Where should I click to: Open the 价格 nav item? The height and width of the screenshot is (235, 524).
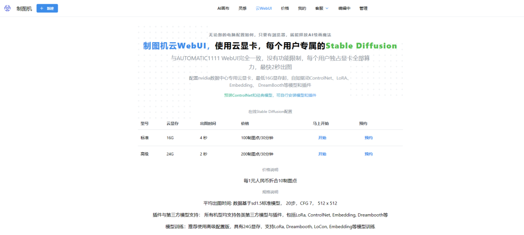285,8
